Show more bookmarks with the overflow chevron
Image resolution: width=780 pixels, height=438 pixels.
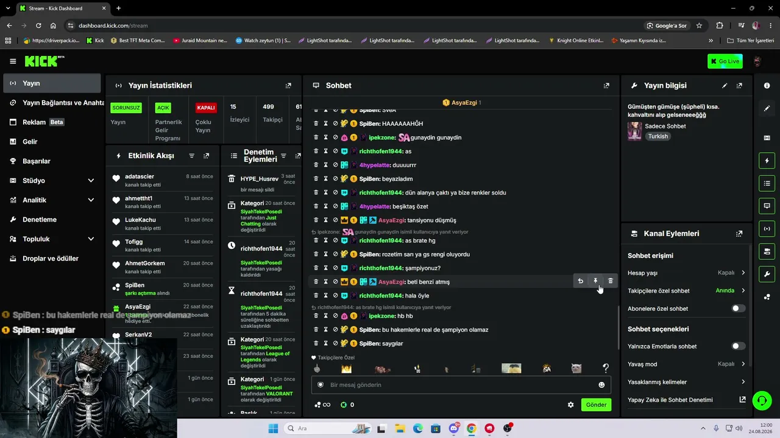tap(711, 41)
